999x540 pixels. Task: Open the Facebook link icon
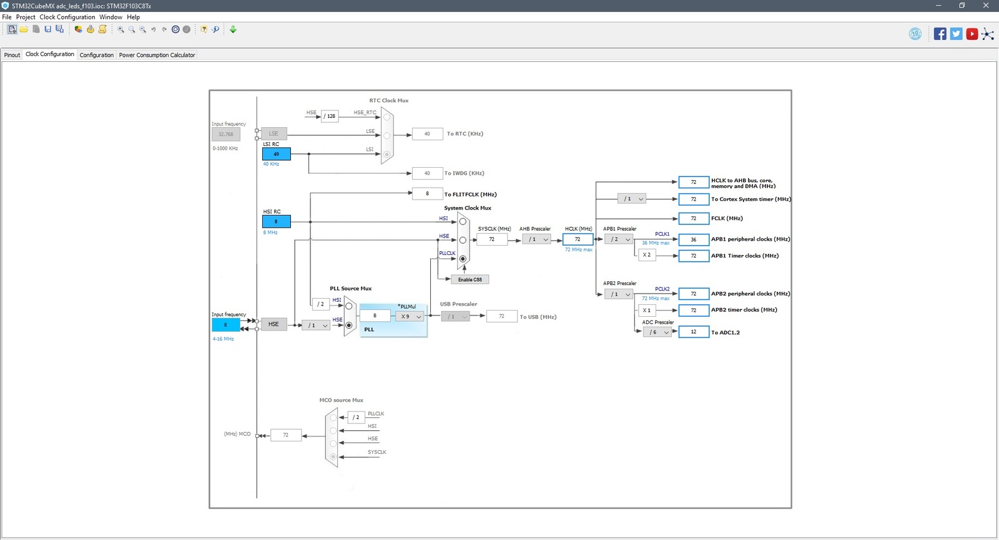coord(940,34)
